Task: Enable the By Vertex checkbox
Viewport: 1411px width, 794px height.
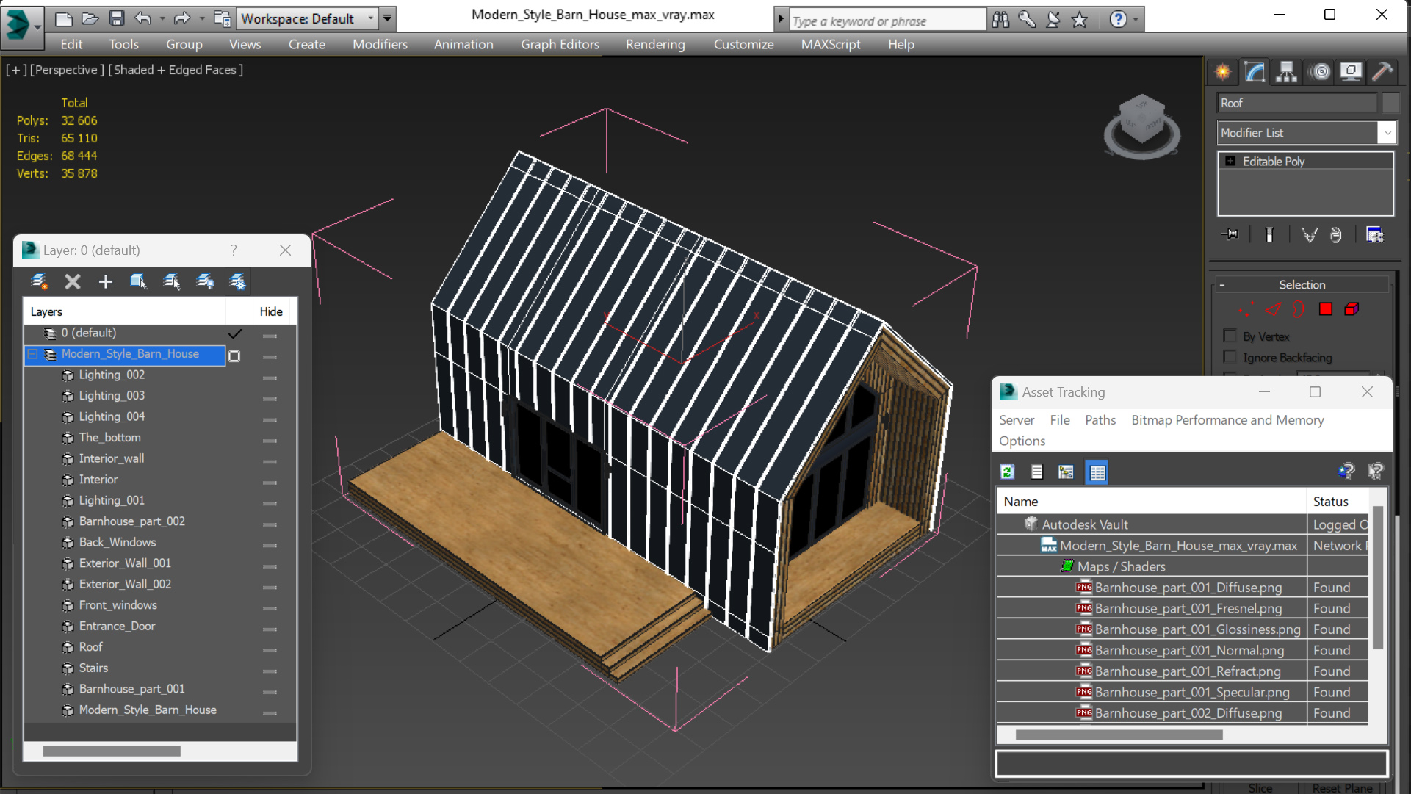Action: click(x=1230, y=336)
